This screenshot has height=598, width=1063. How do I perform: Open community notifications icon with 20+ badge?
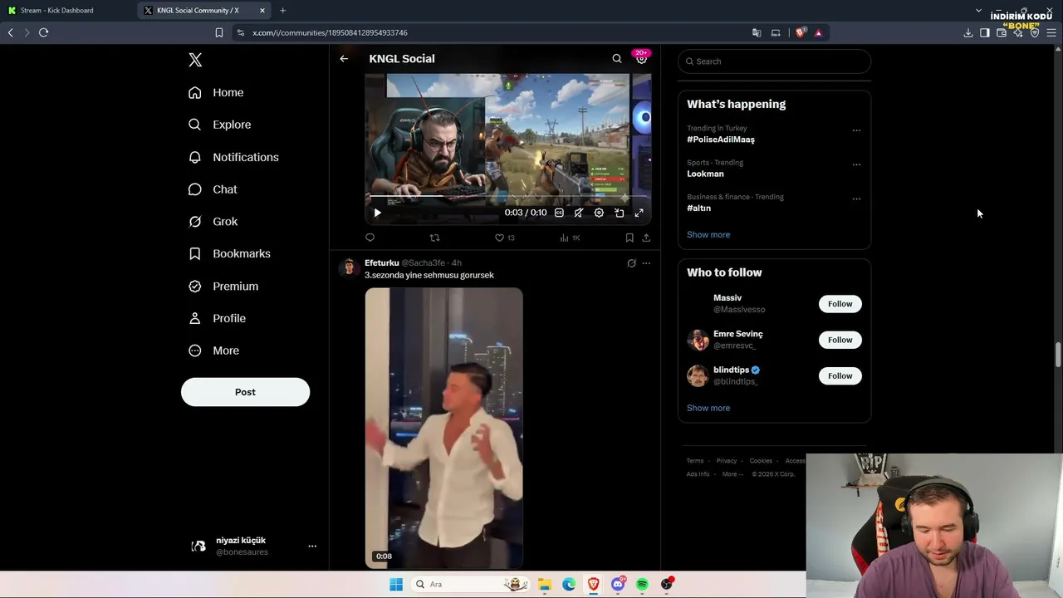(x=641, y=57)
